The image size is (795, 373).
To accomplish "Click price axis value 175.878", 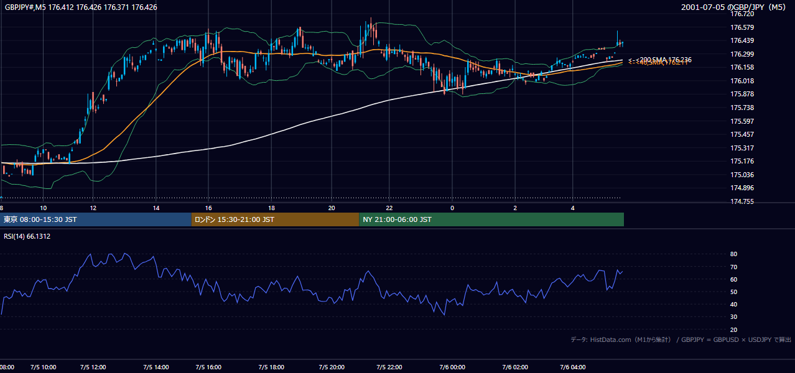I will [743, 94].
